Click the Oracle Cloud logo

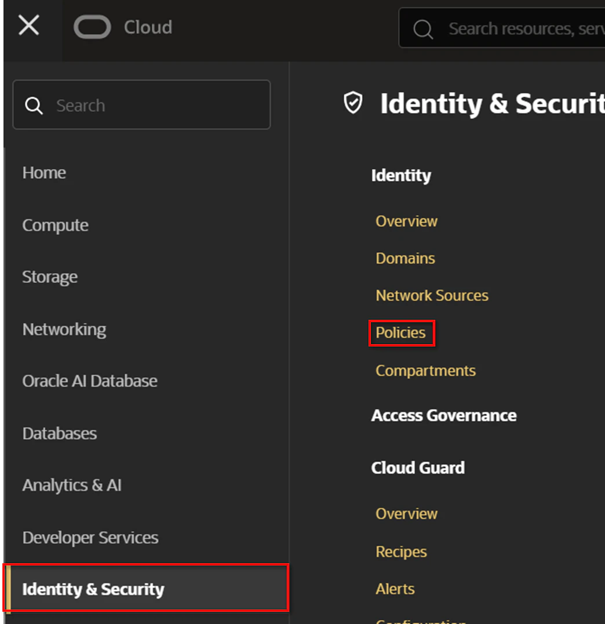(92, 27)
